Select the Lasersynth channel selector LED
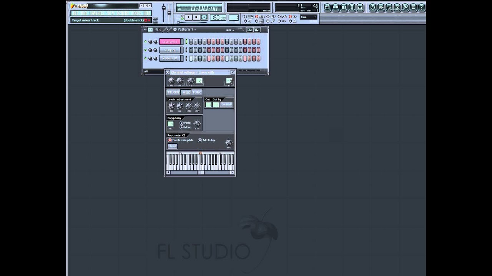 [x=186, y=42]
